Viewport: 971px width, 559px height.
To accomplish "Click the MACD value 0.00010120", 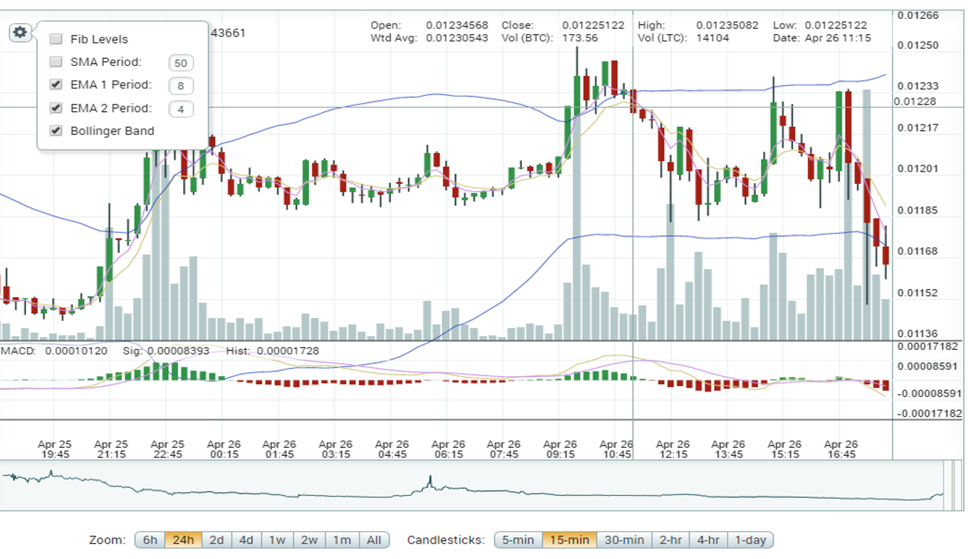I will click(76, 351).
